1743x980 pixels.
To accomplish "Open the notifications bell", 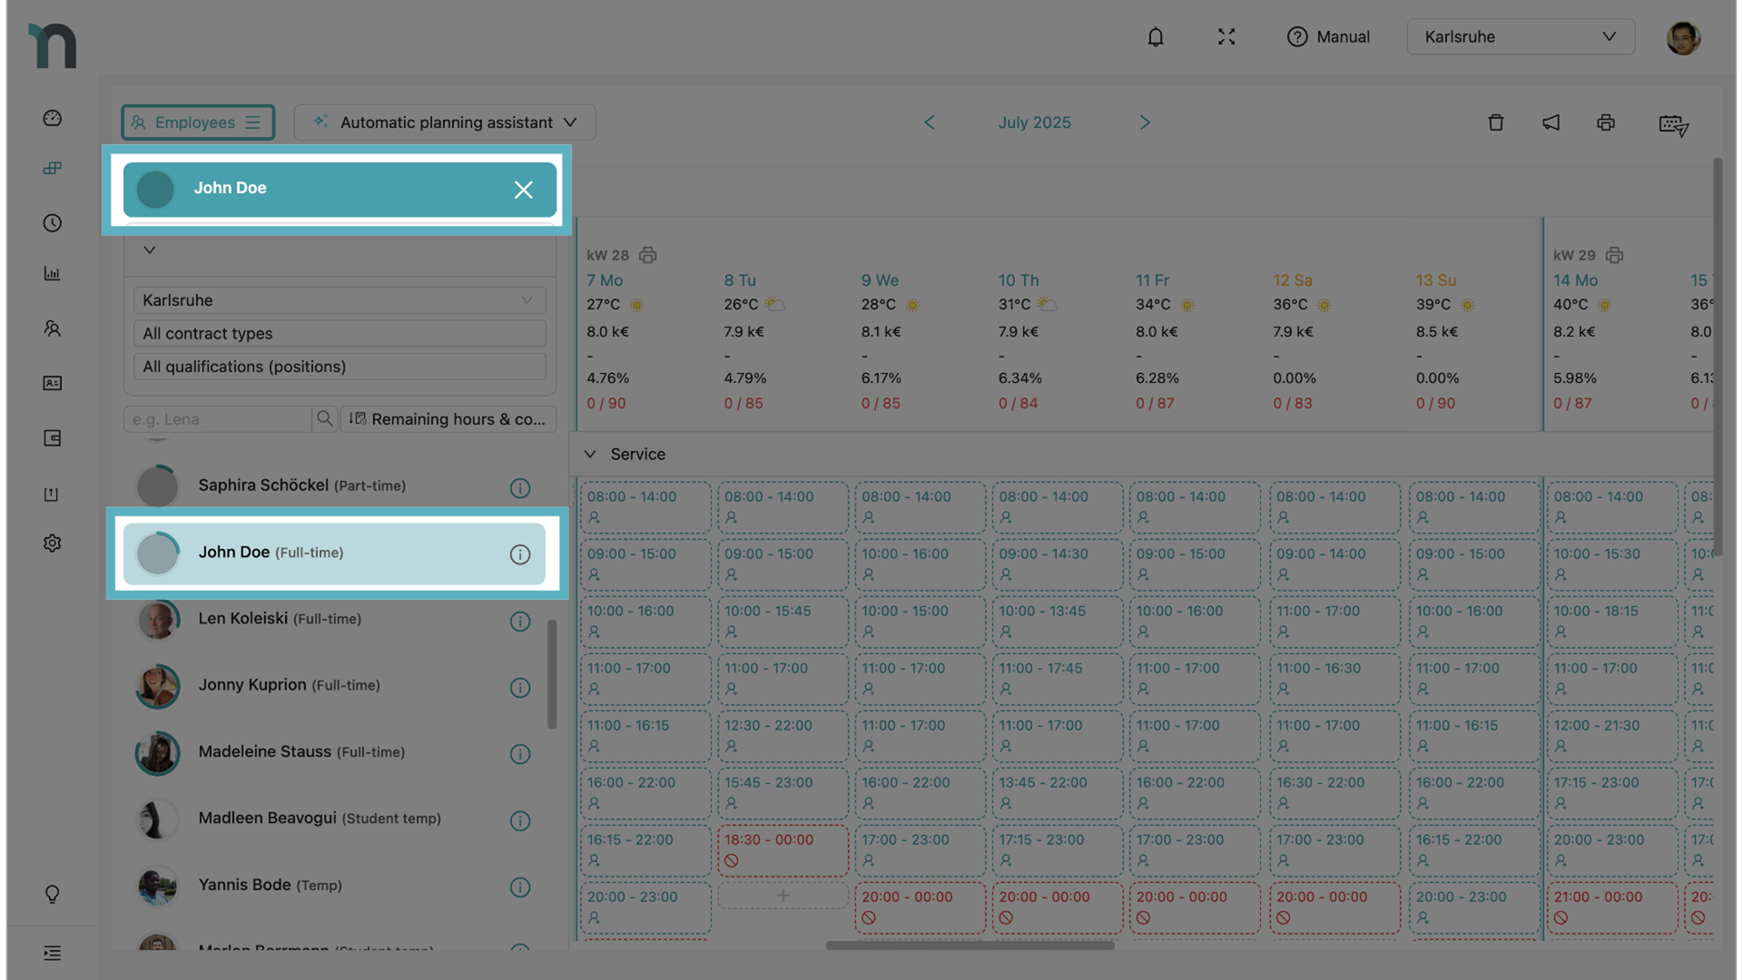I will pos(1155,37).
